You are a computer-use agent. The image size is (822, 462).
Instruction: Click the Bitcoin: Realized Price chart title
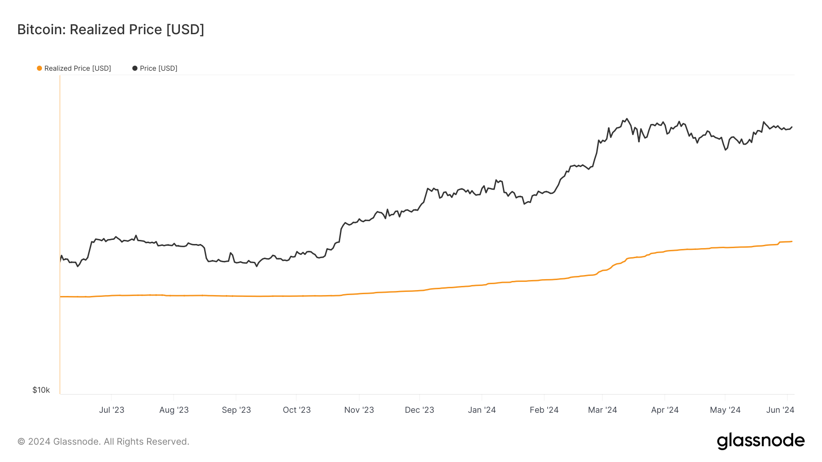(111, 30)
